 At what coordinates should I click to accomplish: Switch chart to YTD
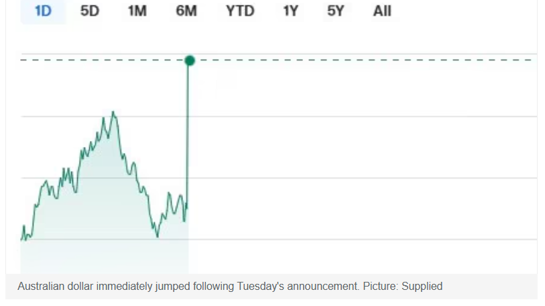pyautogui.click(x=240, y=11)
